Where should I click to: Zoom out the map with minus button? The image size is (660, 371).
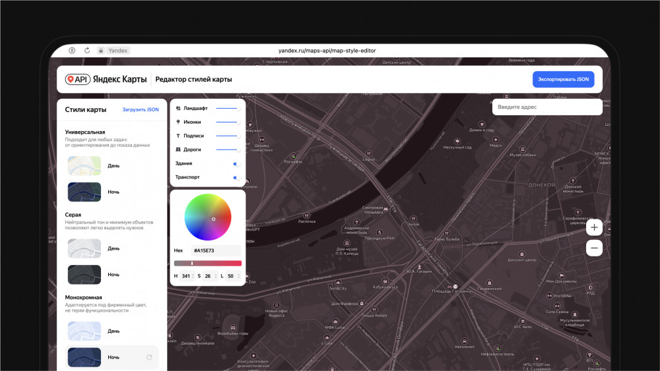click(x=595, y=248)
